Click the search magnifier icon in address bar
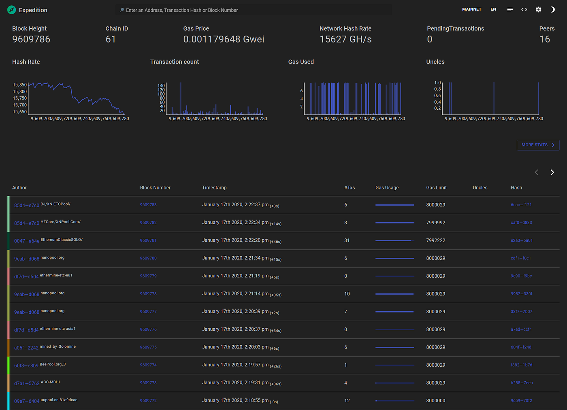The height and width of the screenshot is (410, 567). coord(122,10)
